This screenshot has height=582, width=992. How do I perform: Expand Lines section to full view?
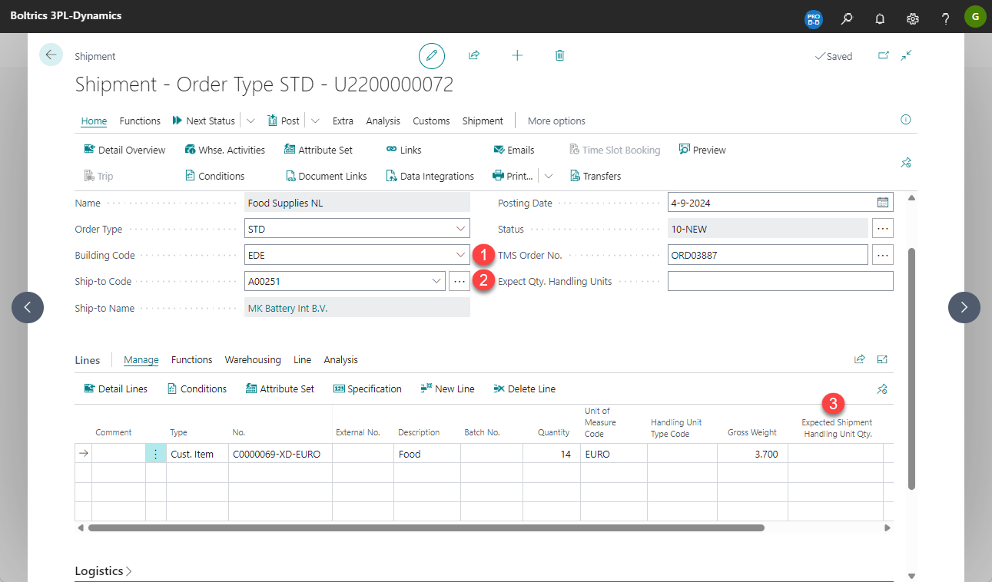click(x=882, y=359)
